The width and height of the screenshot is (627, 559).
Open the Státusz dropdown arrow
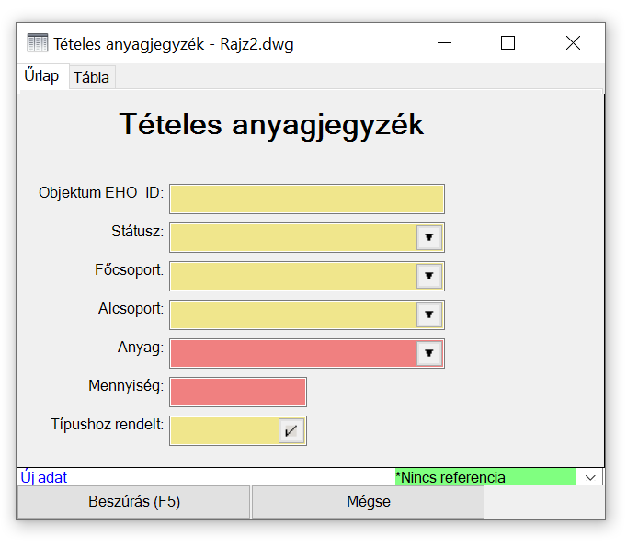coord(429,237)
